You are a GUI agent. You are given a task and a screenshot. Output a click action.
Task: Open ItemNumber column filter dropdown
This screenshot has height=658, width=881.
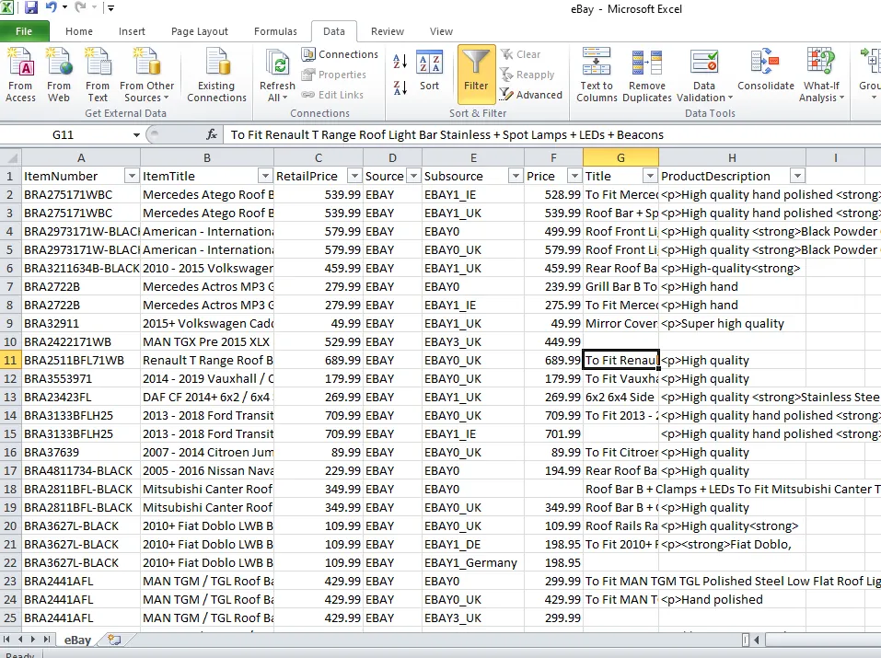[x=132, y=176]
